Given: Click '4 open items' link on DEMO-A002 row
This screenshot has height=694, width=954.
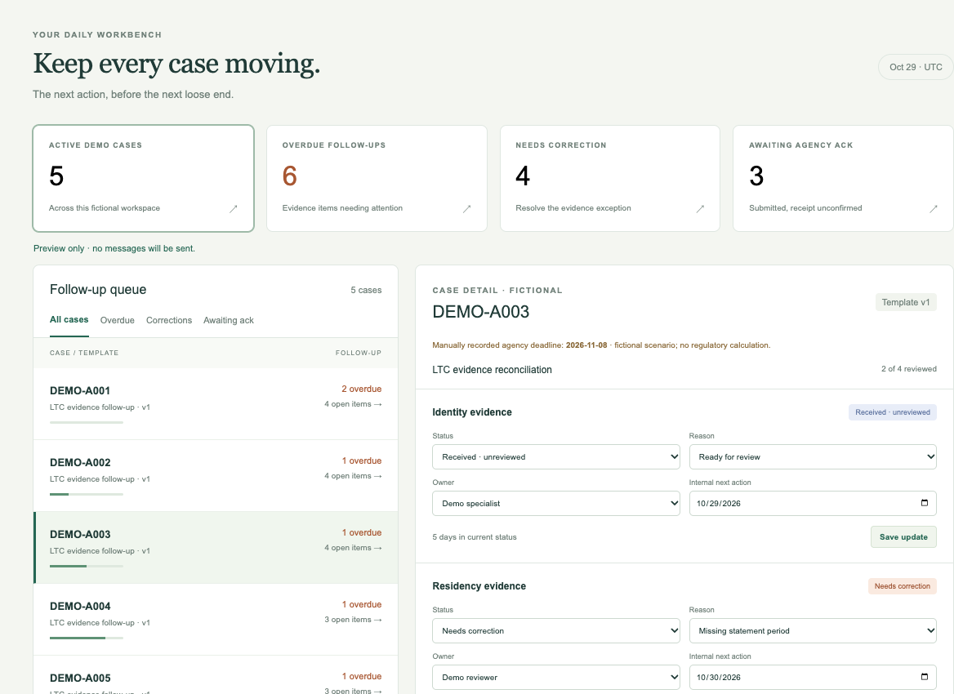Looking at the screenshot, I should [353, 476].
